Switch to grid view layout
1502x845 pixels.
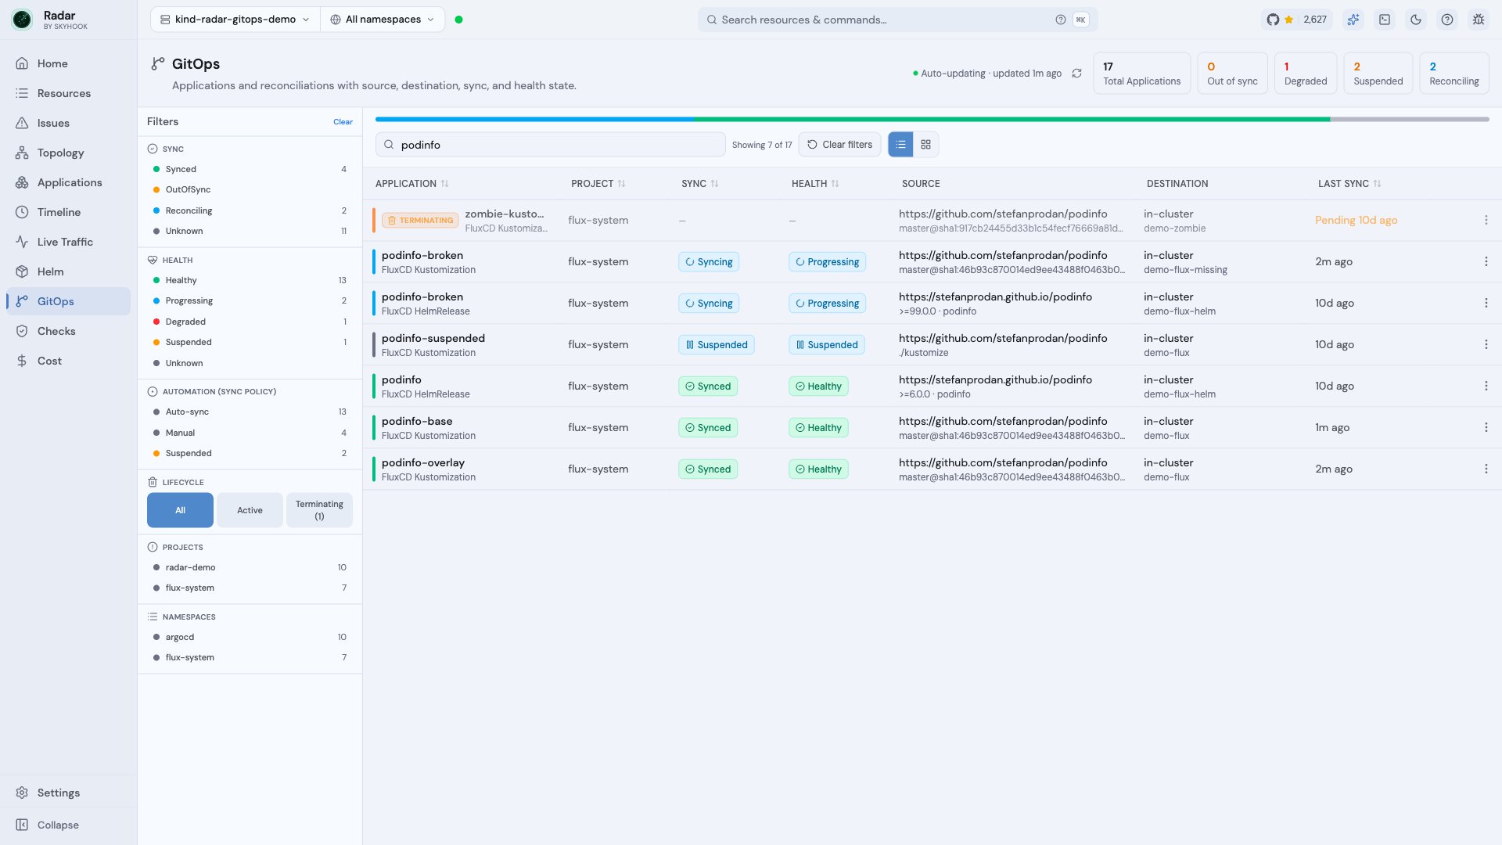(925, 145)
